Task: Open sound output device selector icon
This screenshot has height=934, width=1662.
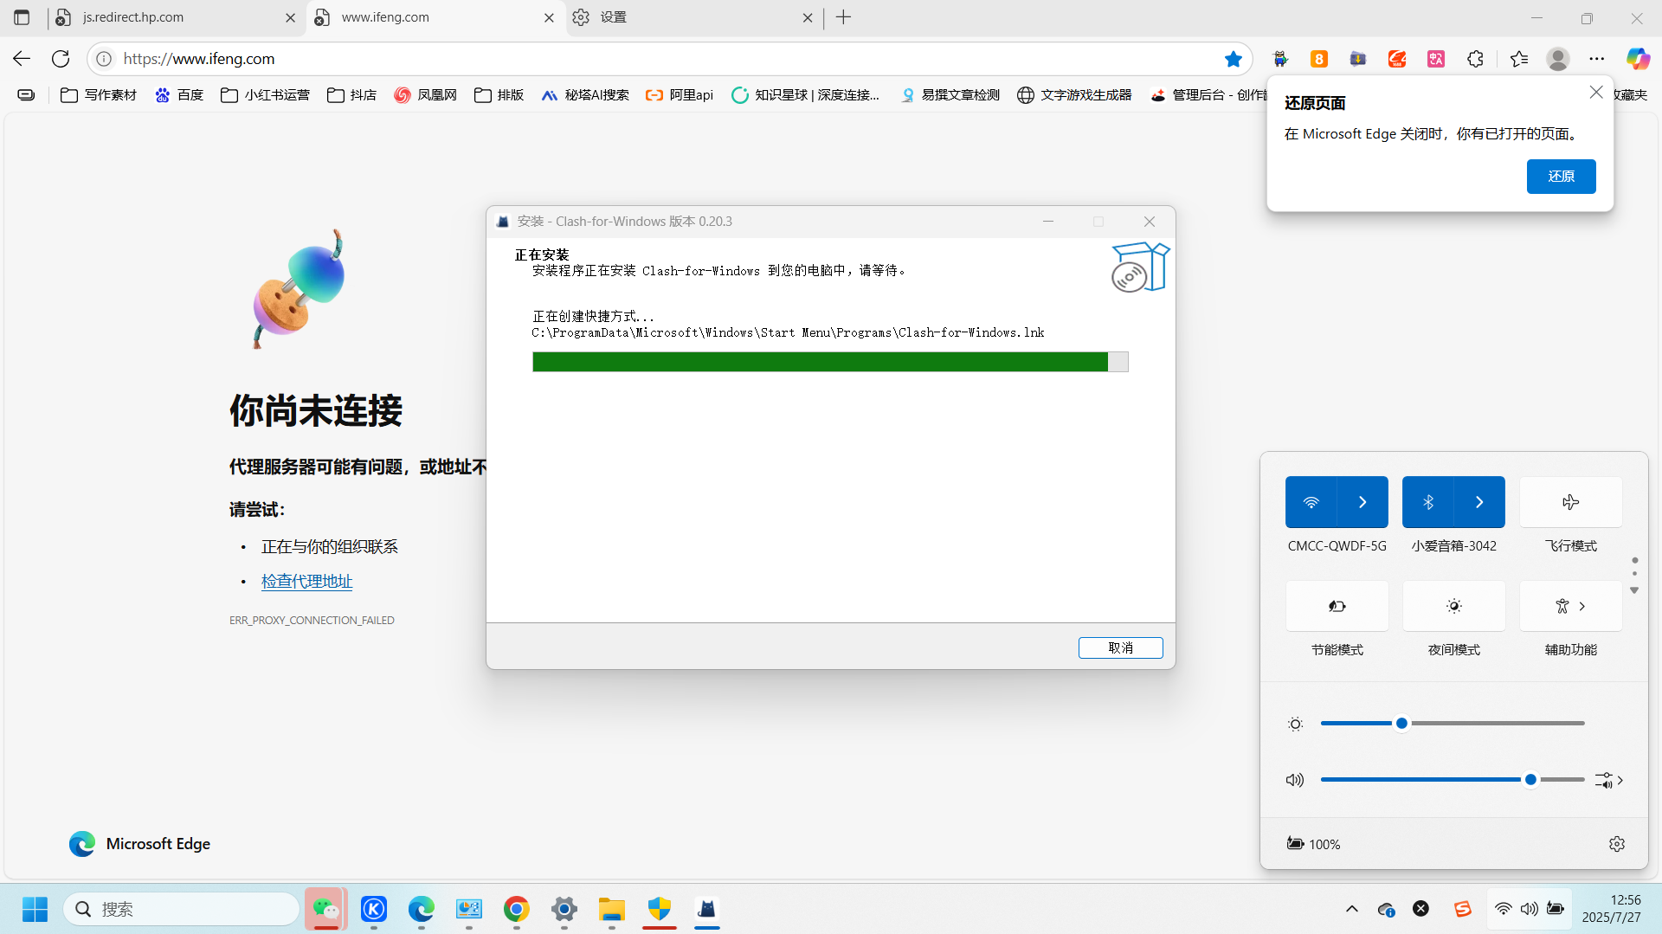Action: 1609,780
